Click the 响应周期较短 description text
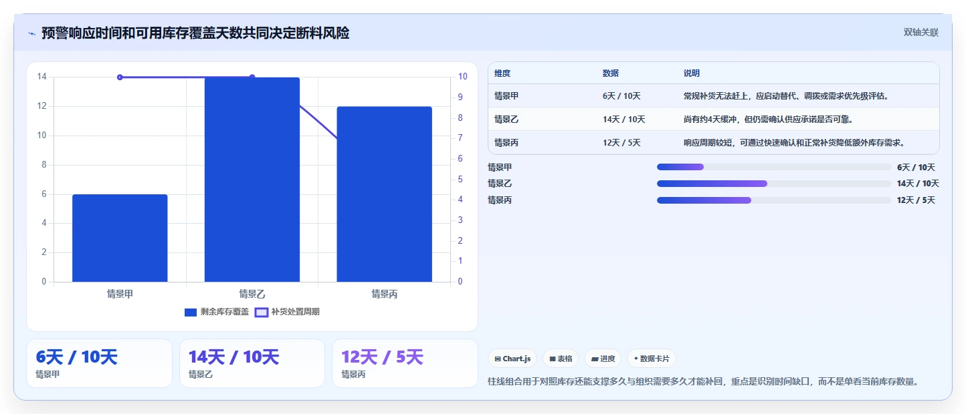 pos(793,142)
